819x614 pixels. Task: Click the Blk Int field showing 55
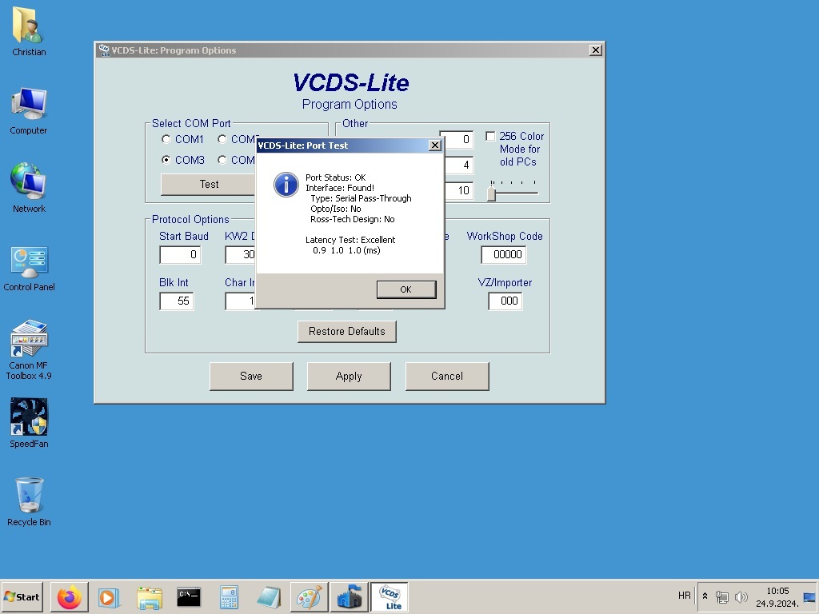point(177,301)
